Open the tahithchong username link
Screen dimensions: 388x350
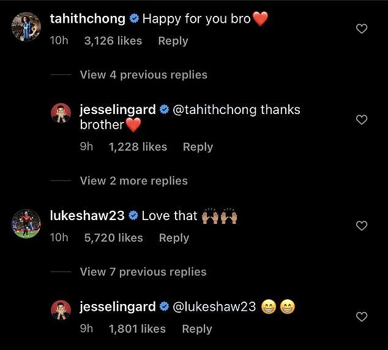[x=88, y=19]
